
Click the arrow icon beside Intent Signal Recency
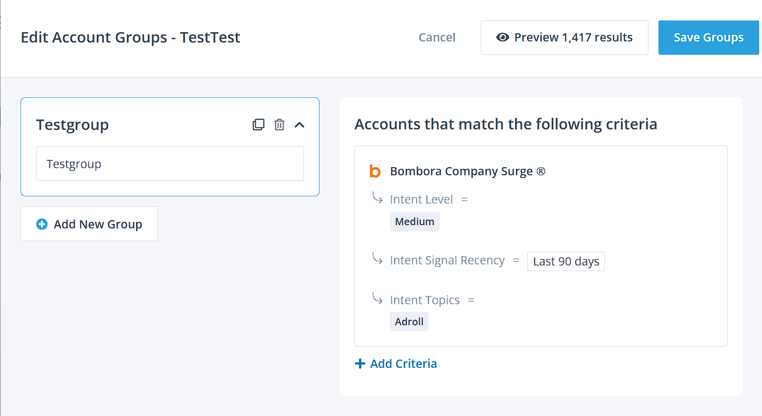(x=377, y=258)
